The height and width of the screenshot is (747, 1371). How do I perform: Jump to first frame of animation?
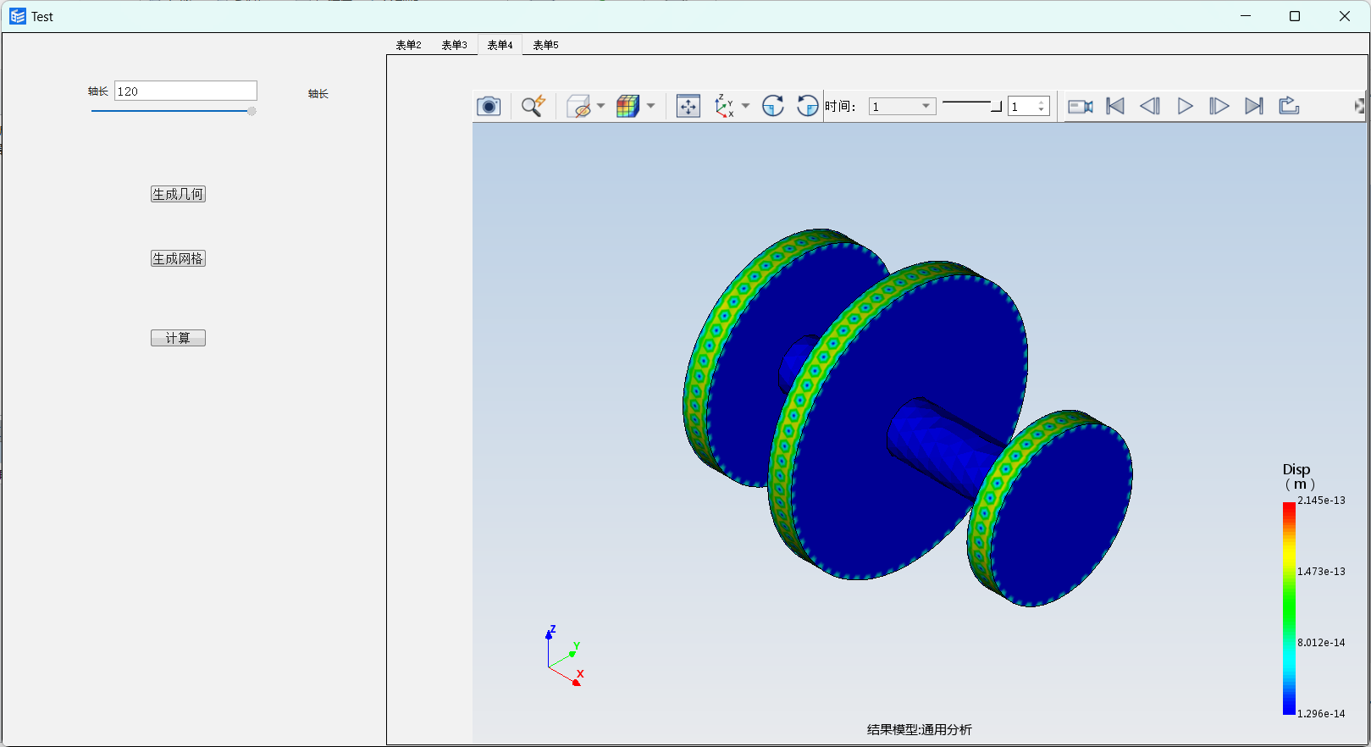coord(1115,106)
